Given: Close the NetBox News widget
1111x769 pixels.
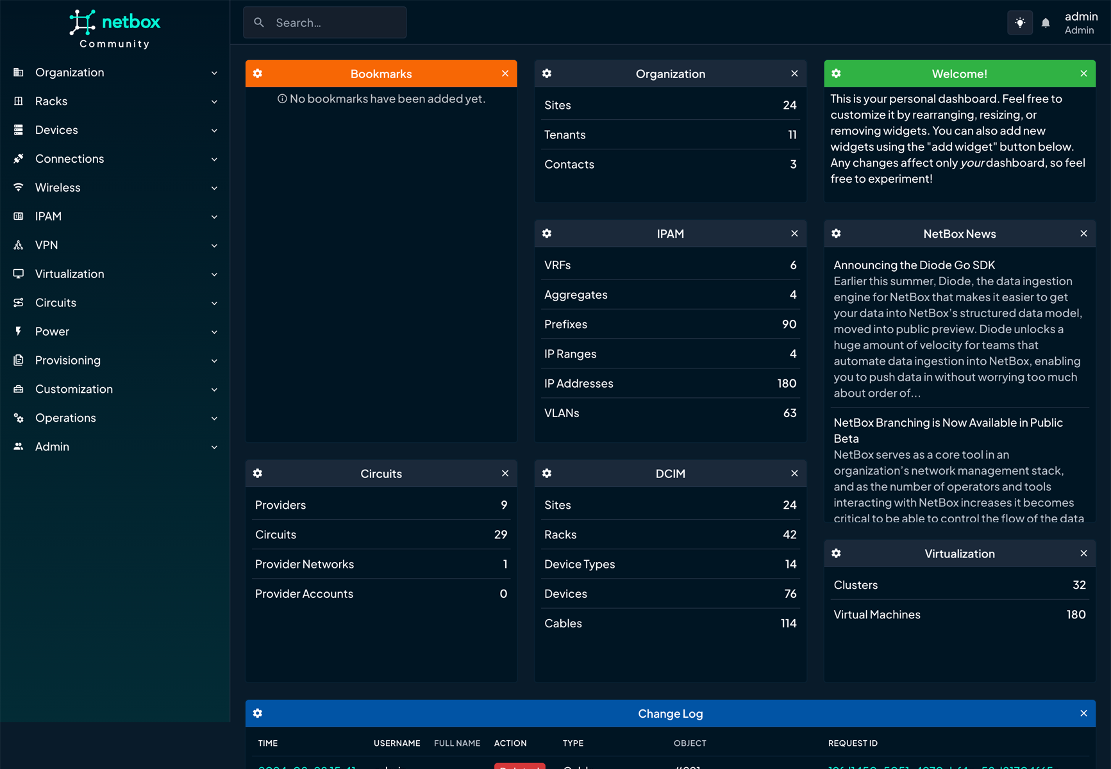Looking at the screenshot, I should click(1083, 233).
